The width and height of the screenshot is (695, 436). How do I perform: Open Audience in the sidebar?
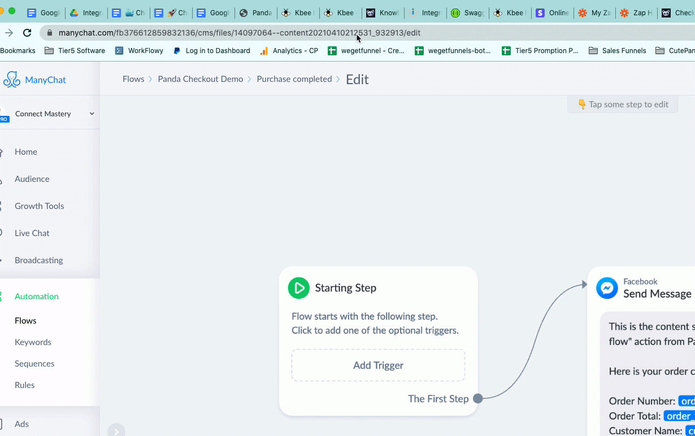(32, 179)
